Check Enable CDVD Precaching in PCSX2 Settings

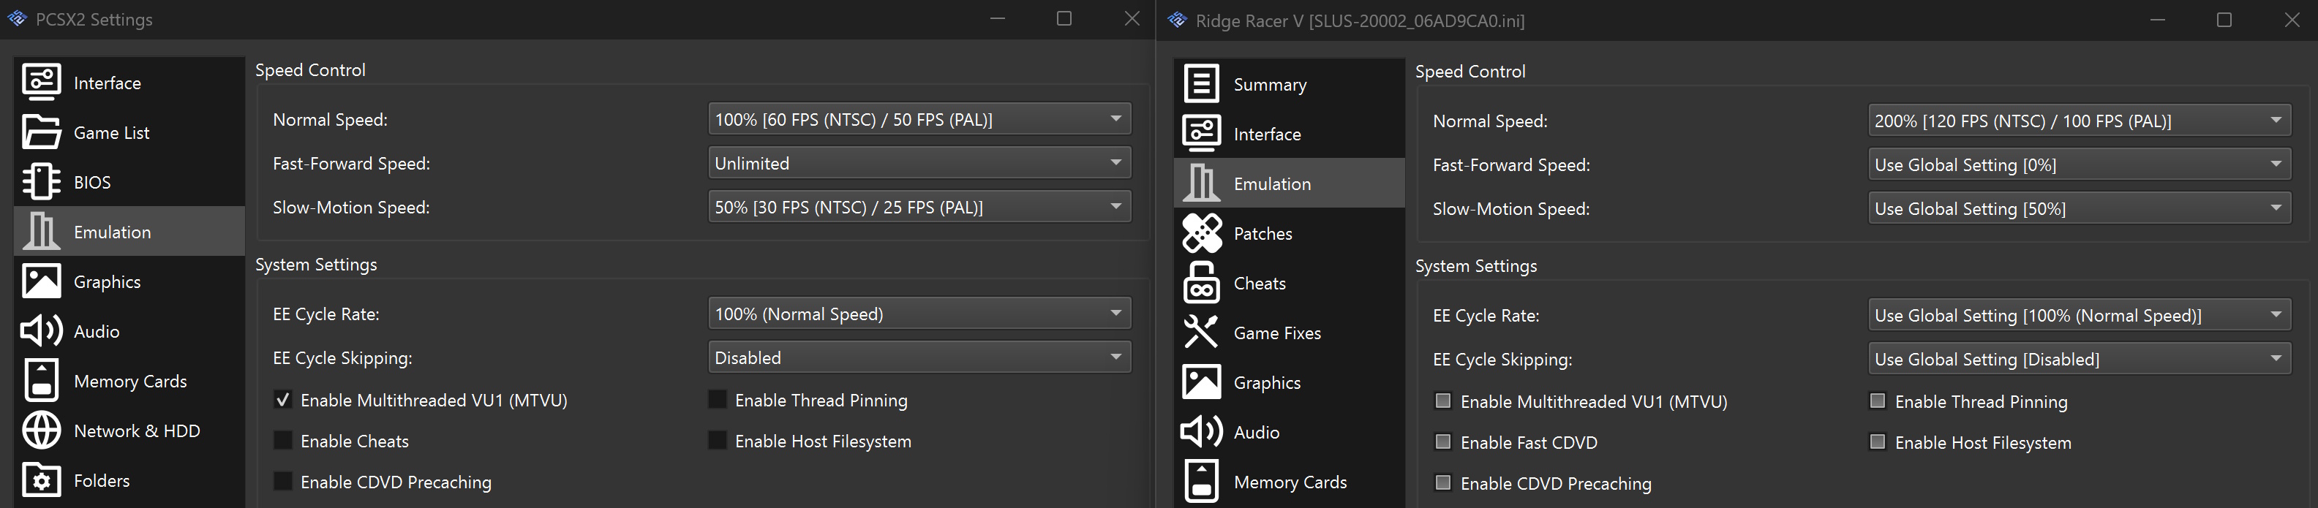click(x=282, y=481)
